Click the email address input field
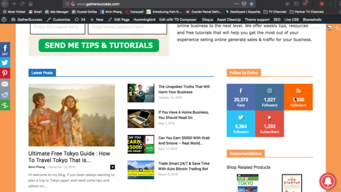341x192 pixels. [127, 28]
